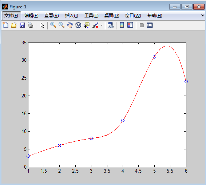Click the MATLAB logo in title bar
Image resolution: width=206 pixels, height=185 pixels.
tap(5, 7)
